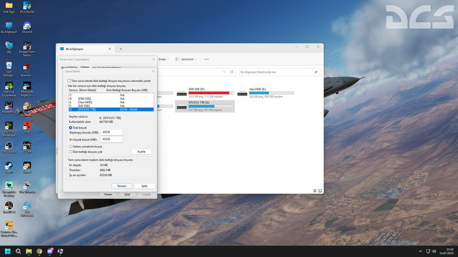This screenshot has height=257, width=458.
Task: Select Steam desktop shortcut
Action: tap(9, 168)
